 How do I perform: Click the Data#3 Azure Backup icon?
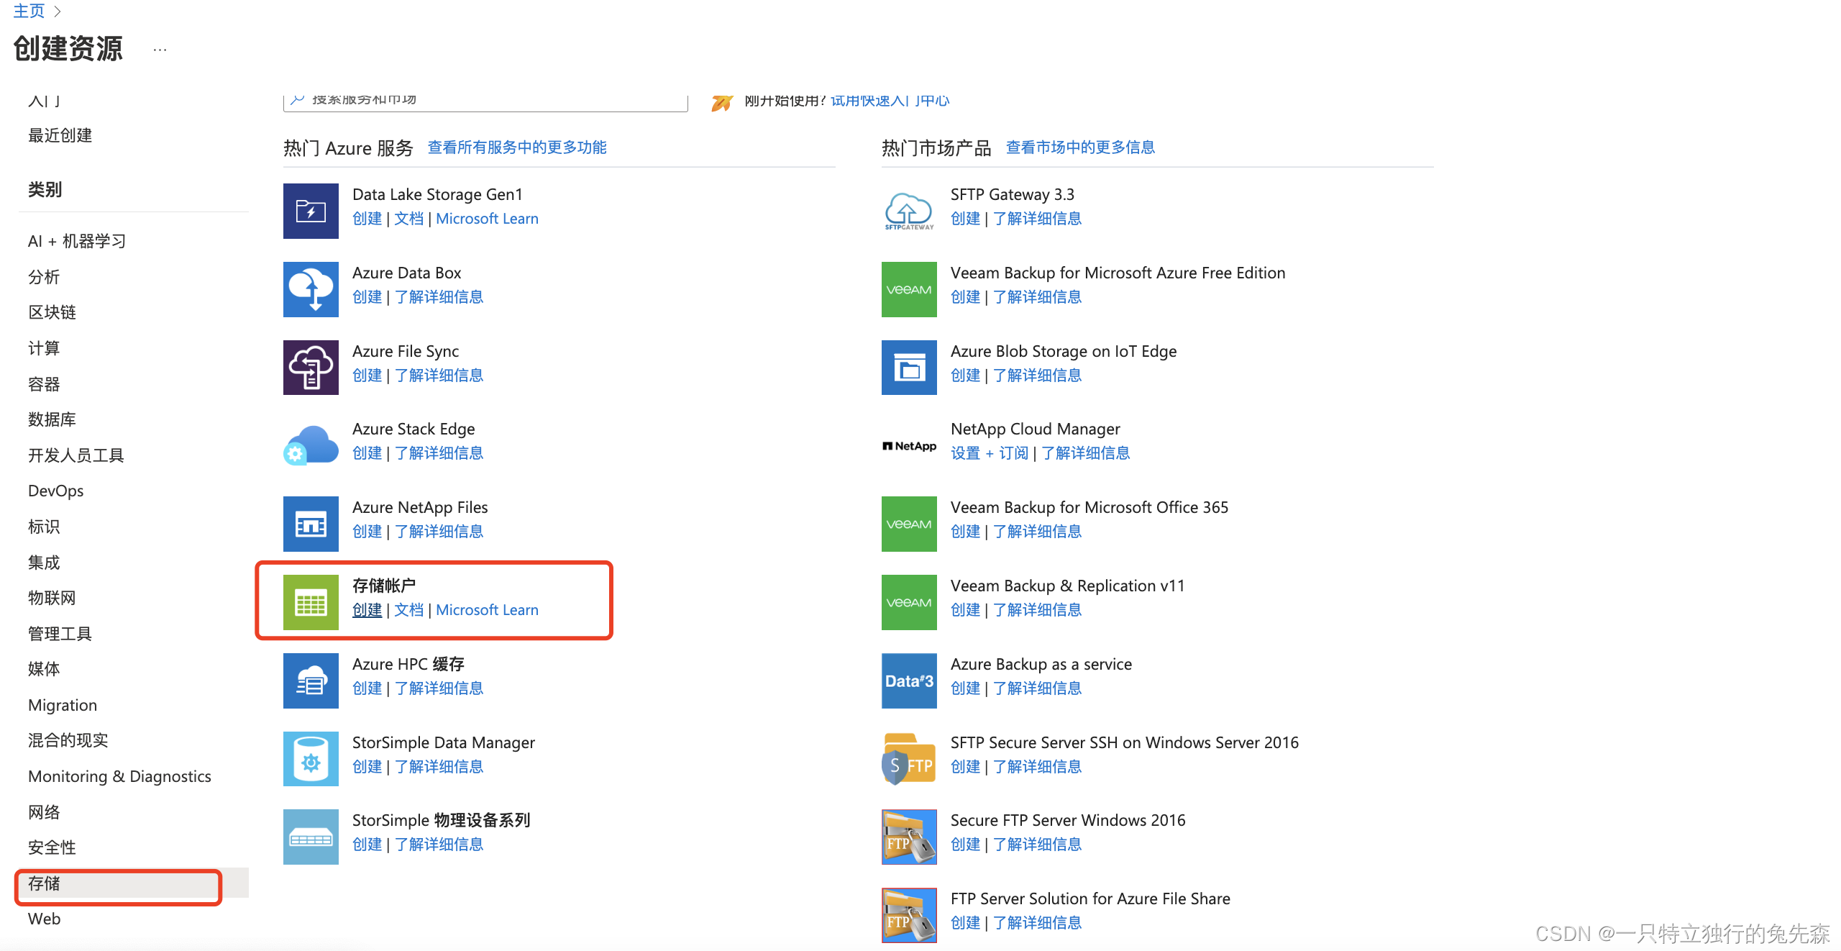909,681
